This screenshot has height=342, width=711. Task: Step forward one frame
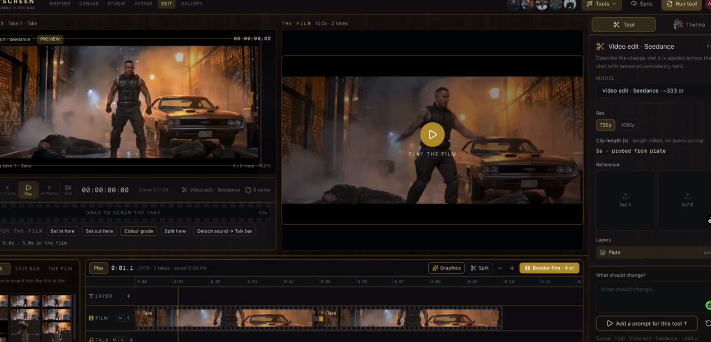coord(49,189)
